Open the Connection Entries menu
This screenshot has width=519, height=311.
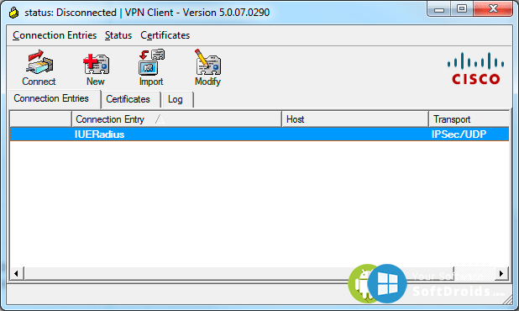coord(55,35)
